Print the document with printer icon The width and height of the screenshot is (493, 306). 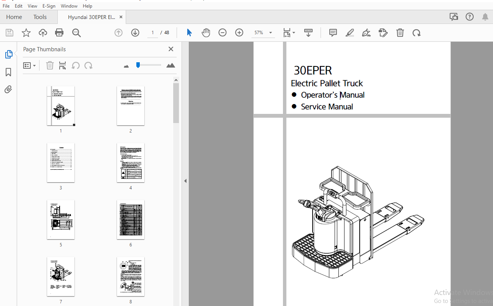[59, 33]
